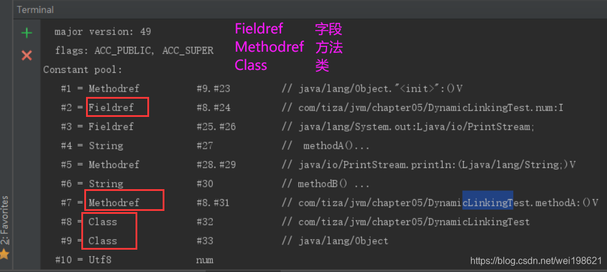Click Fieldref in constant #2 row

tap(111, 108)
